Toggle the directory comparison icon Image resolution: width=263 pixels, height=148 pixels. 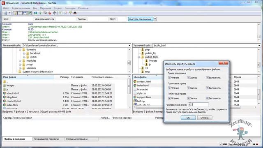(x=65, y=13)
